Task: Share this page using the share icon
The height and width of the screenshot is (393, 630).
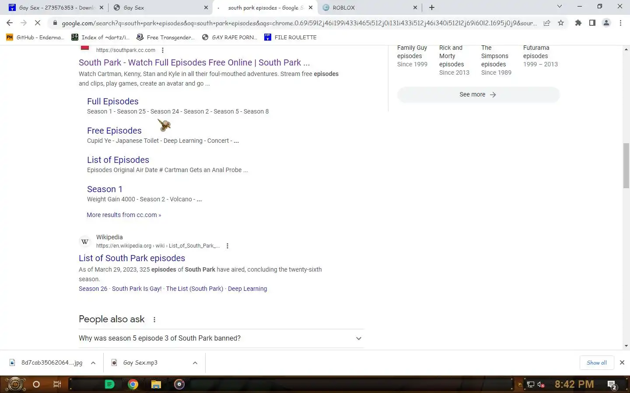Action: 547,23
